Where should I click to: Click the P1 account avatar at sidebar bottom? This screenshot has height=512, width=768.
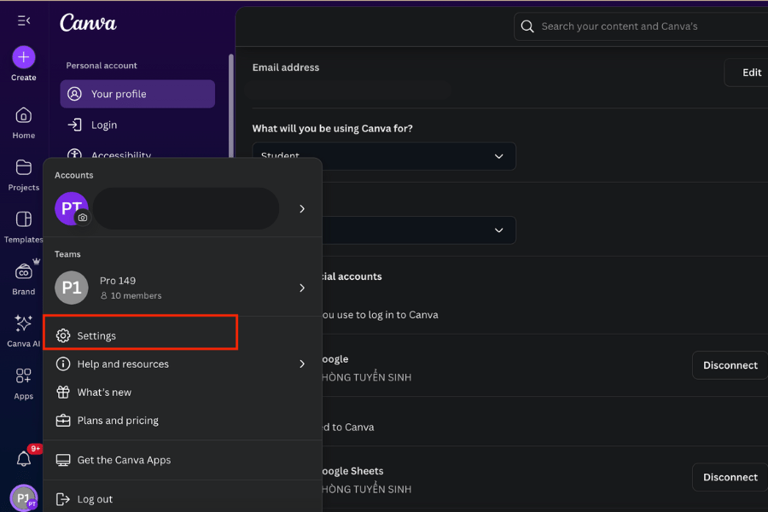24,497
